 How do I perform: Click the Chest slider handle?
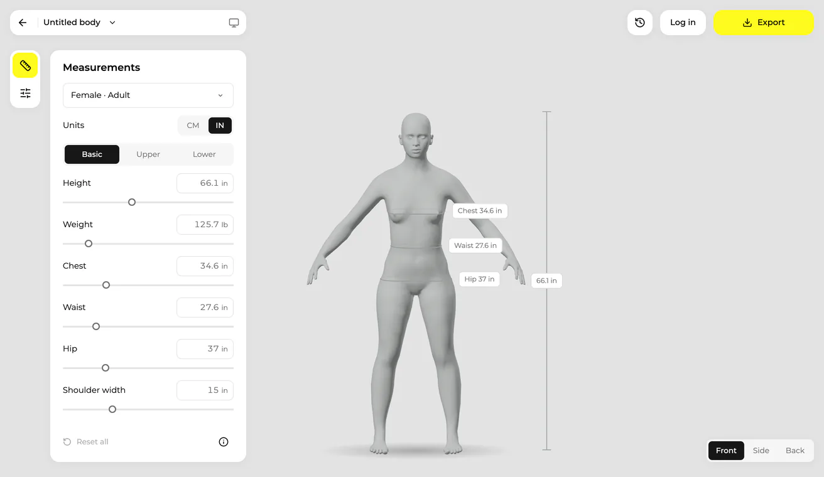click(106, 285)
